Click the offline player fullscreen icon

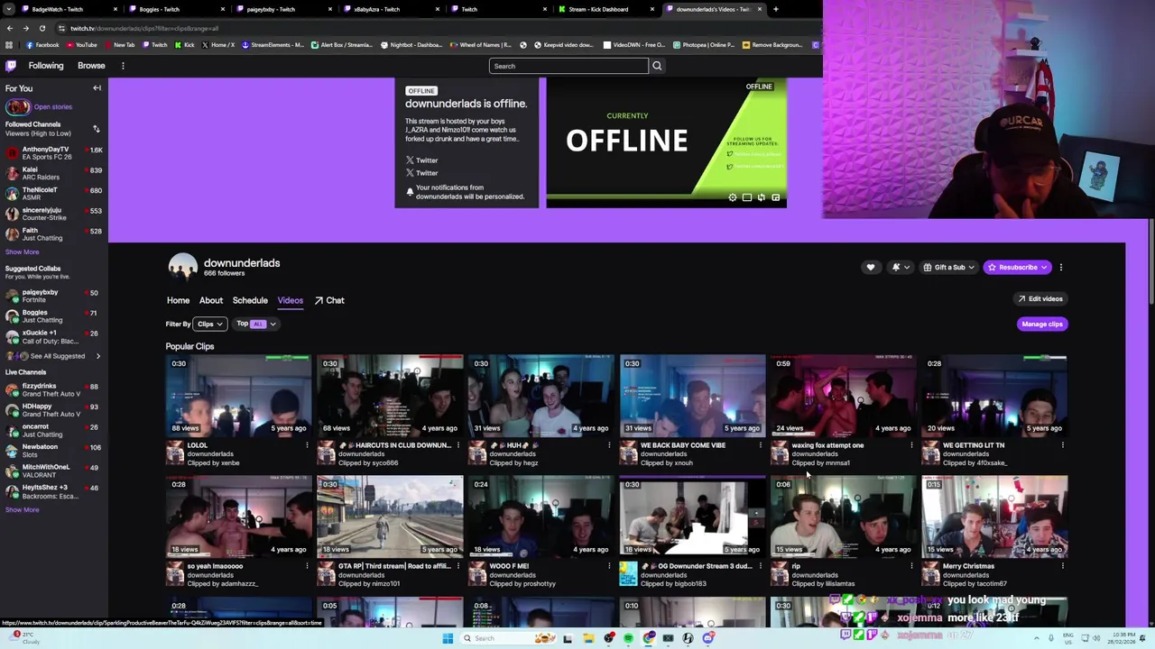pyautogui.click(x=775, y=197)
